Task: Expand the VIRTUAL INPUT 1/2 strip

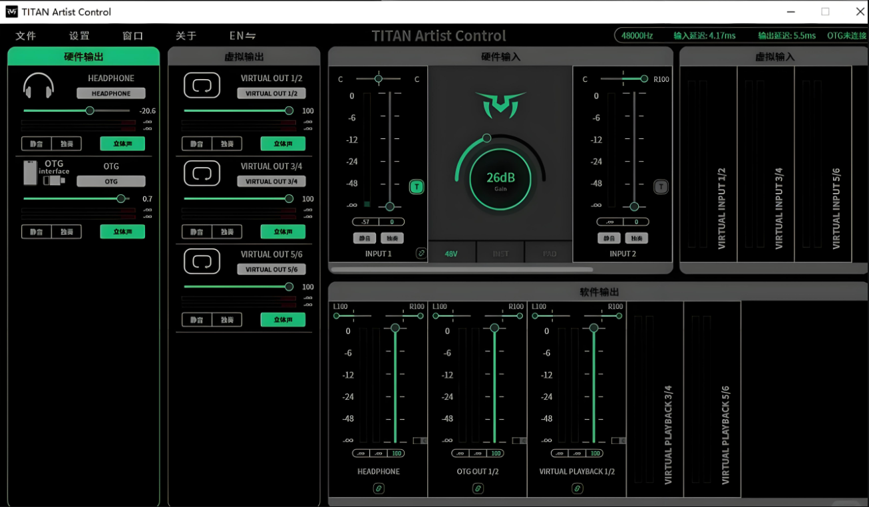Action: tap(709, 164)
